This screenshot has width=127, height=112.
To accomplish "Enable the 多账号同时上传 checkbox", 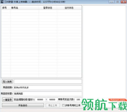I will (63, 105).
